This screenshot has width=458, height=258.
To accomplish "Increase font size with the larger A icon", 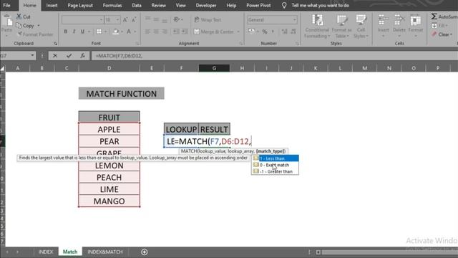I will (125, 20).
